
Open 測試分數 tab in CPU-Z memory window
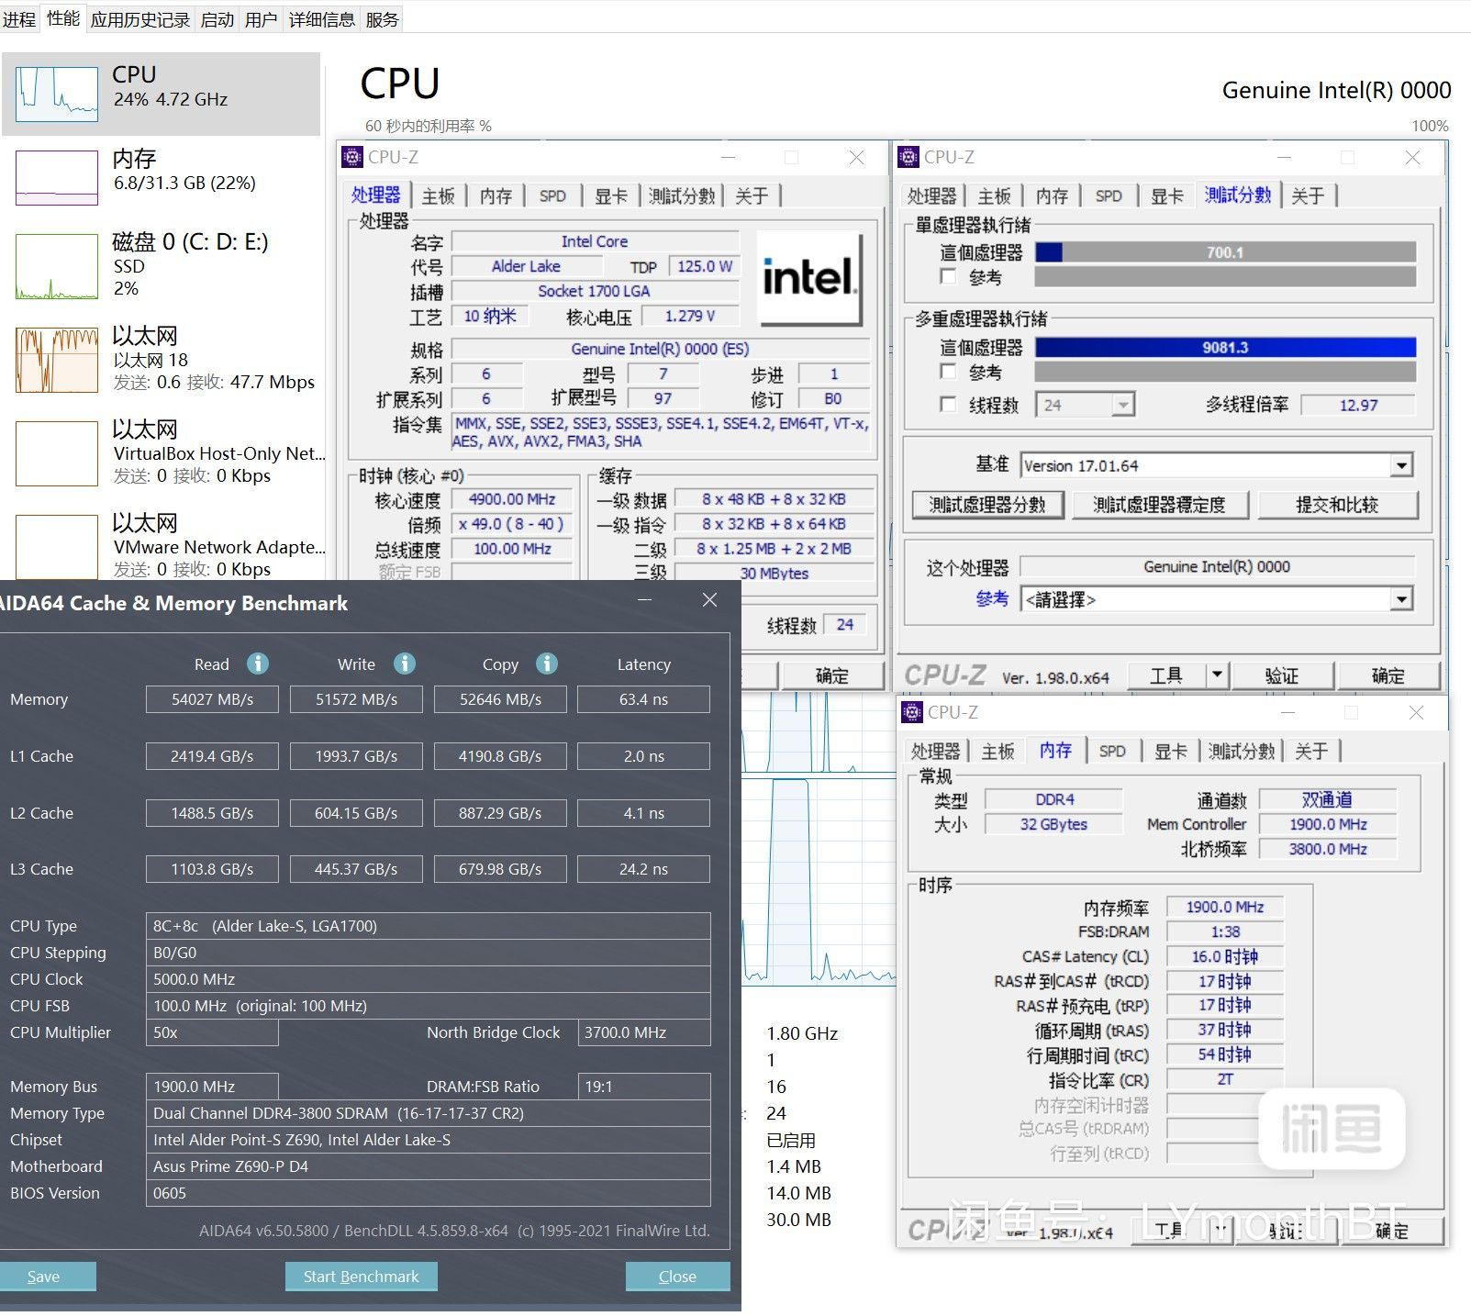point(1242,751)
